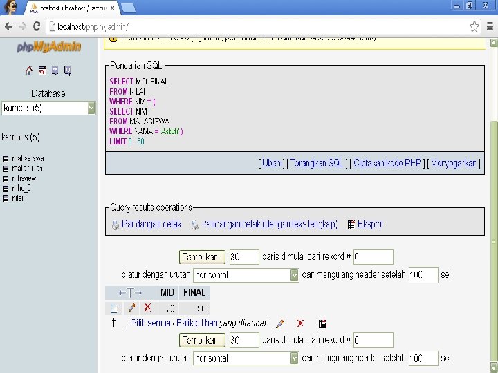Open the nilai table in sidebar
Image resolution: width=498 pixels, height=373 pixels.
(17, 198)
